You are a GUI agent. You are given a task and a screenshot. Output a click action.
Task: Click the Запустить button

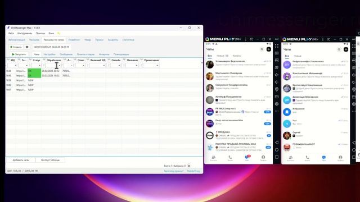19,54
